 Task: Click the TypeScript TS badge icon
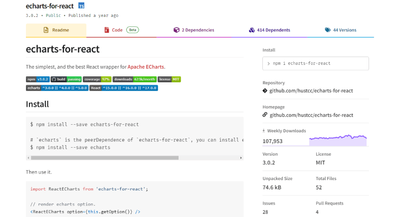click(82, 6)
